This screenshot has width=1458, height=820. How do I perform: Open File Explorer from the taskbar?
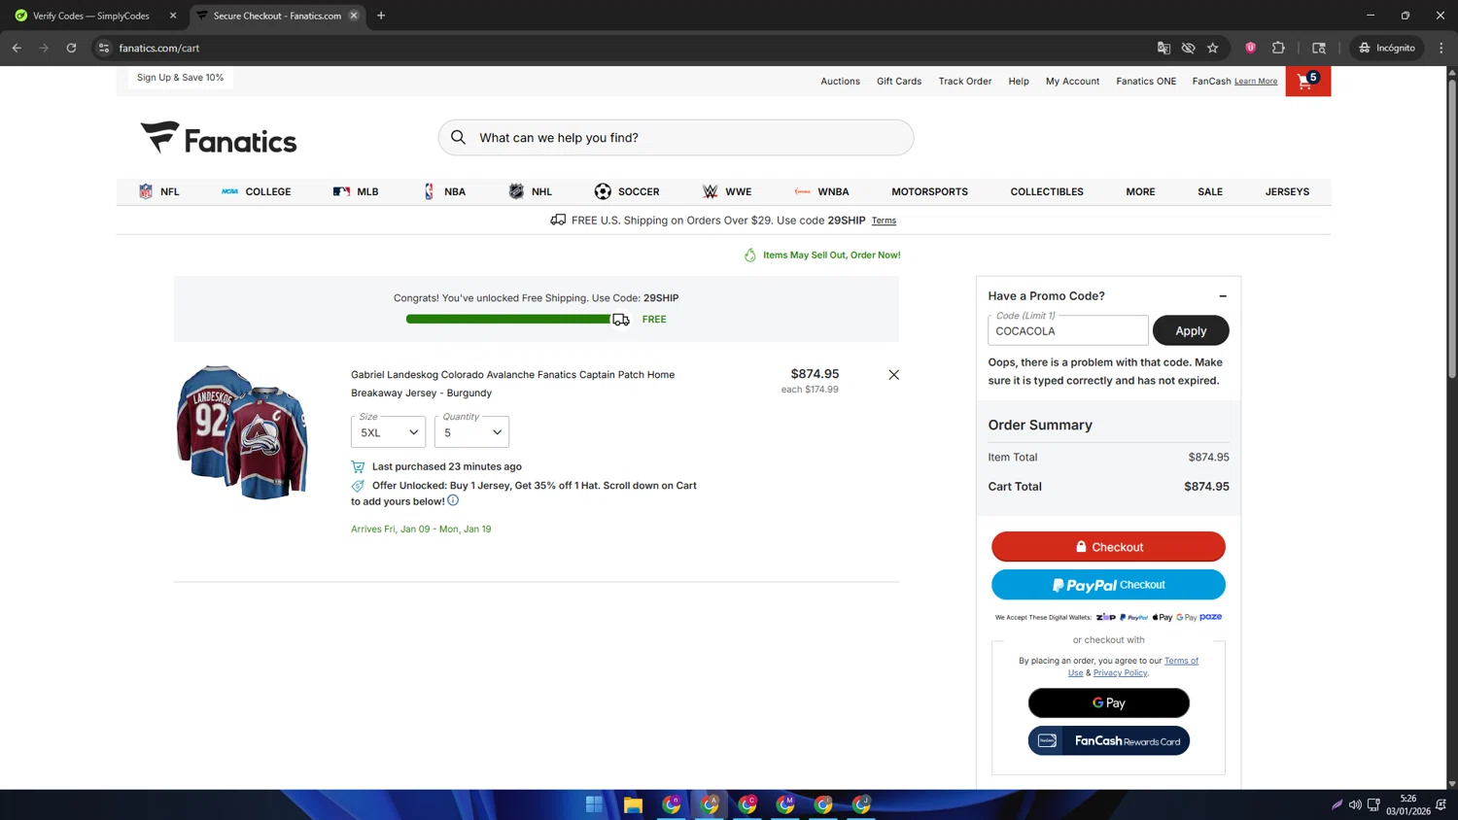point(633,804)
